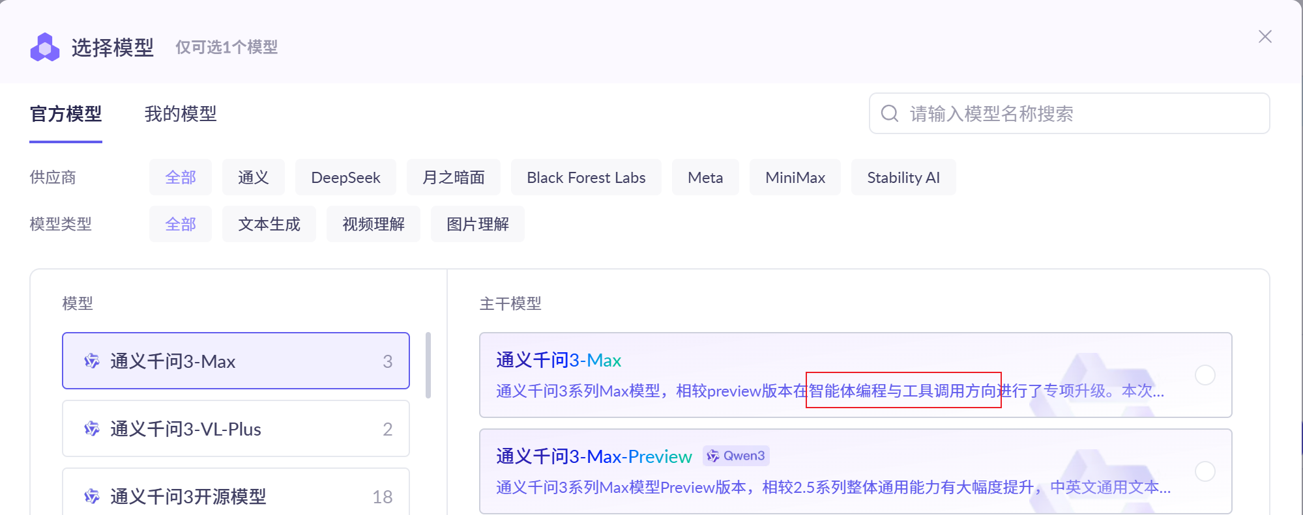This screenshot has width=1303, height=515.
Task: Select 全部 in the 模型类型 filter row
Action: [x=181, y=224]
